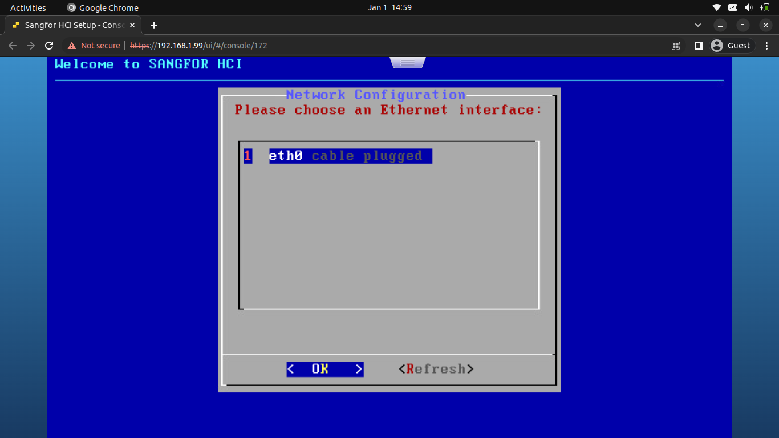Click the grid-scan icon in address bar
The image size is (779, 438).
coord(676,46)
